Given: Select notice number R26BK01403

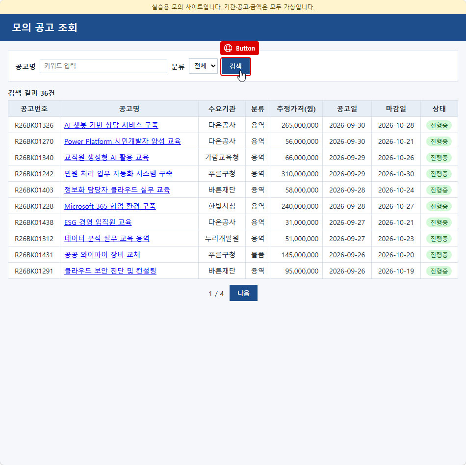Looking at the screenshot, I should [x=34, y=190].
